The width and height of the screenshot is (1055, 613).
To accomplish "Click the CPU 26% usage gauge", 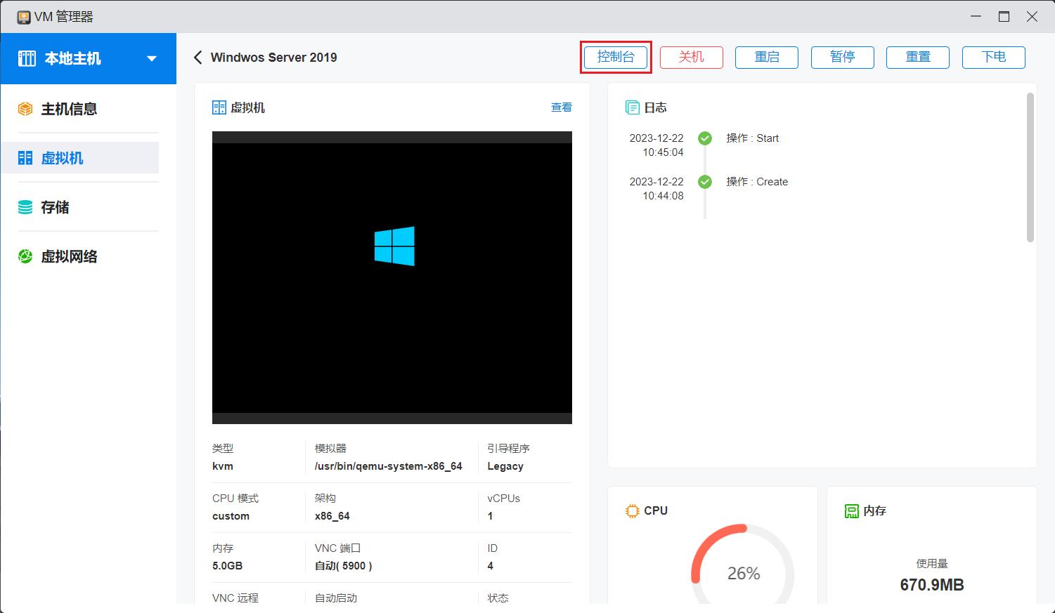I will point(743,565).
